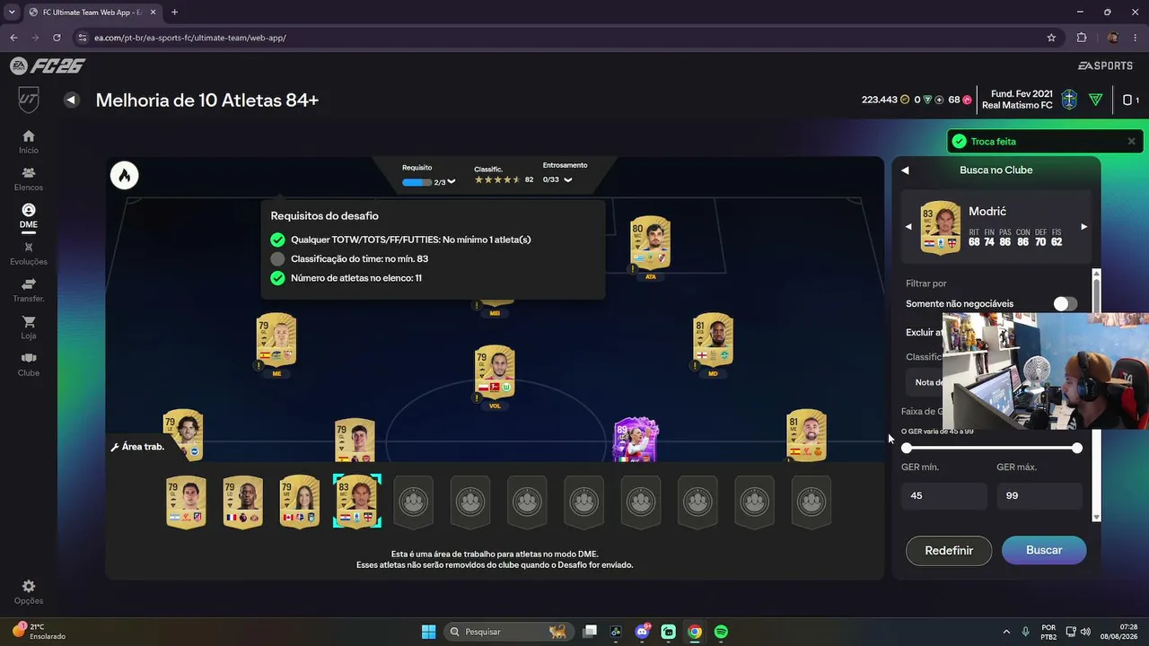This screenshot has height=646, width=1149.
Task: Select the 79 ME left midfielder card
Action: coord(276,341)
